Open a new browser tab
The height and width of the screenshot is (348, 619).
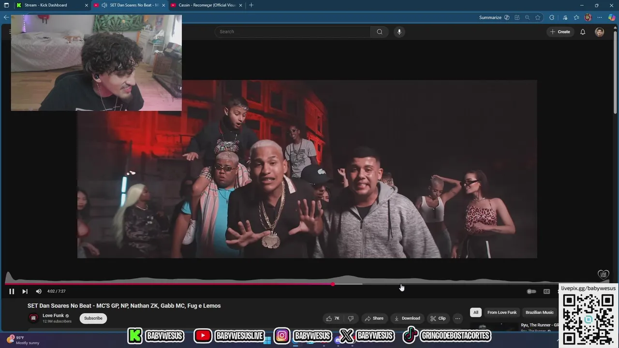click(x=251, y=5)
